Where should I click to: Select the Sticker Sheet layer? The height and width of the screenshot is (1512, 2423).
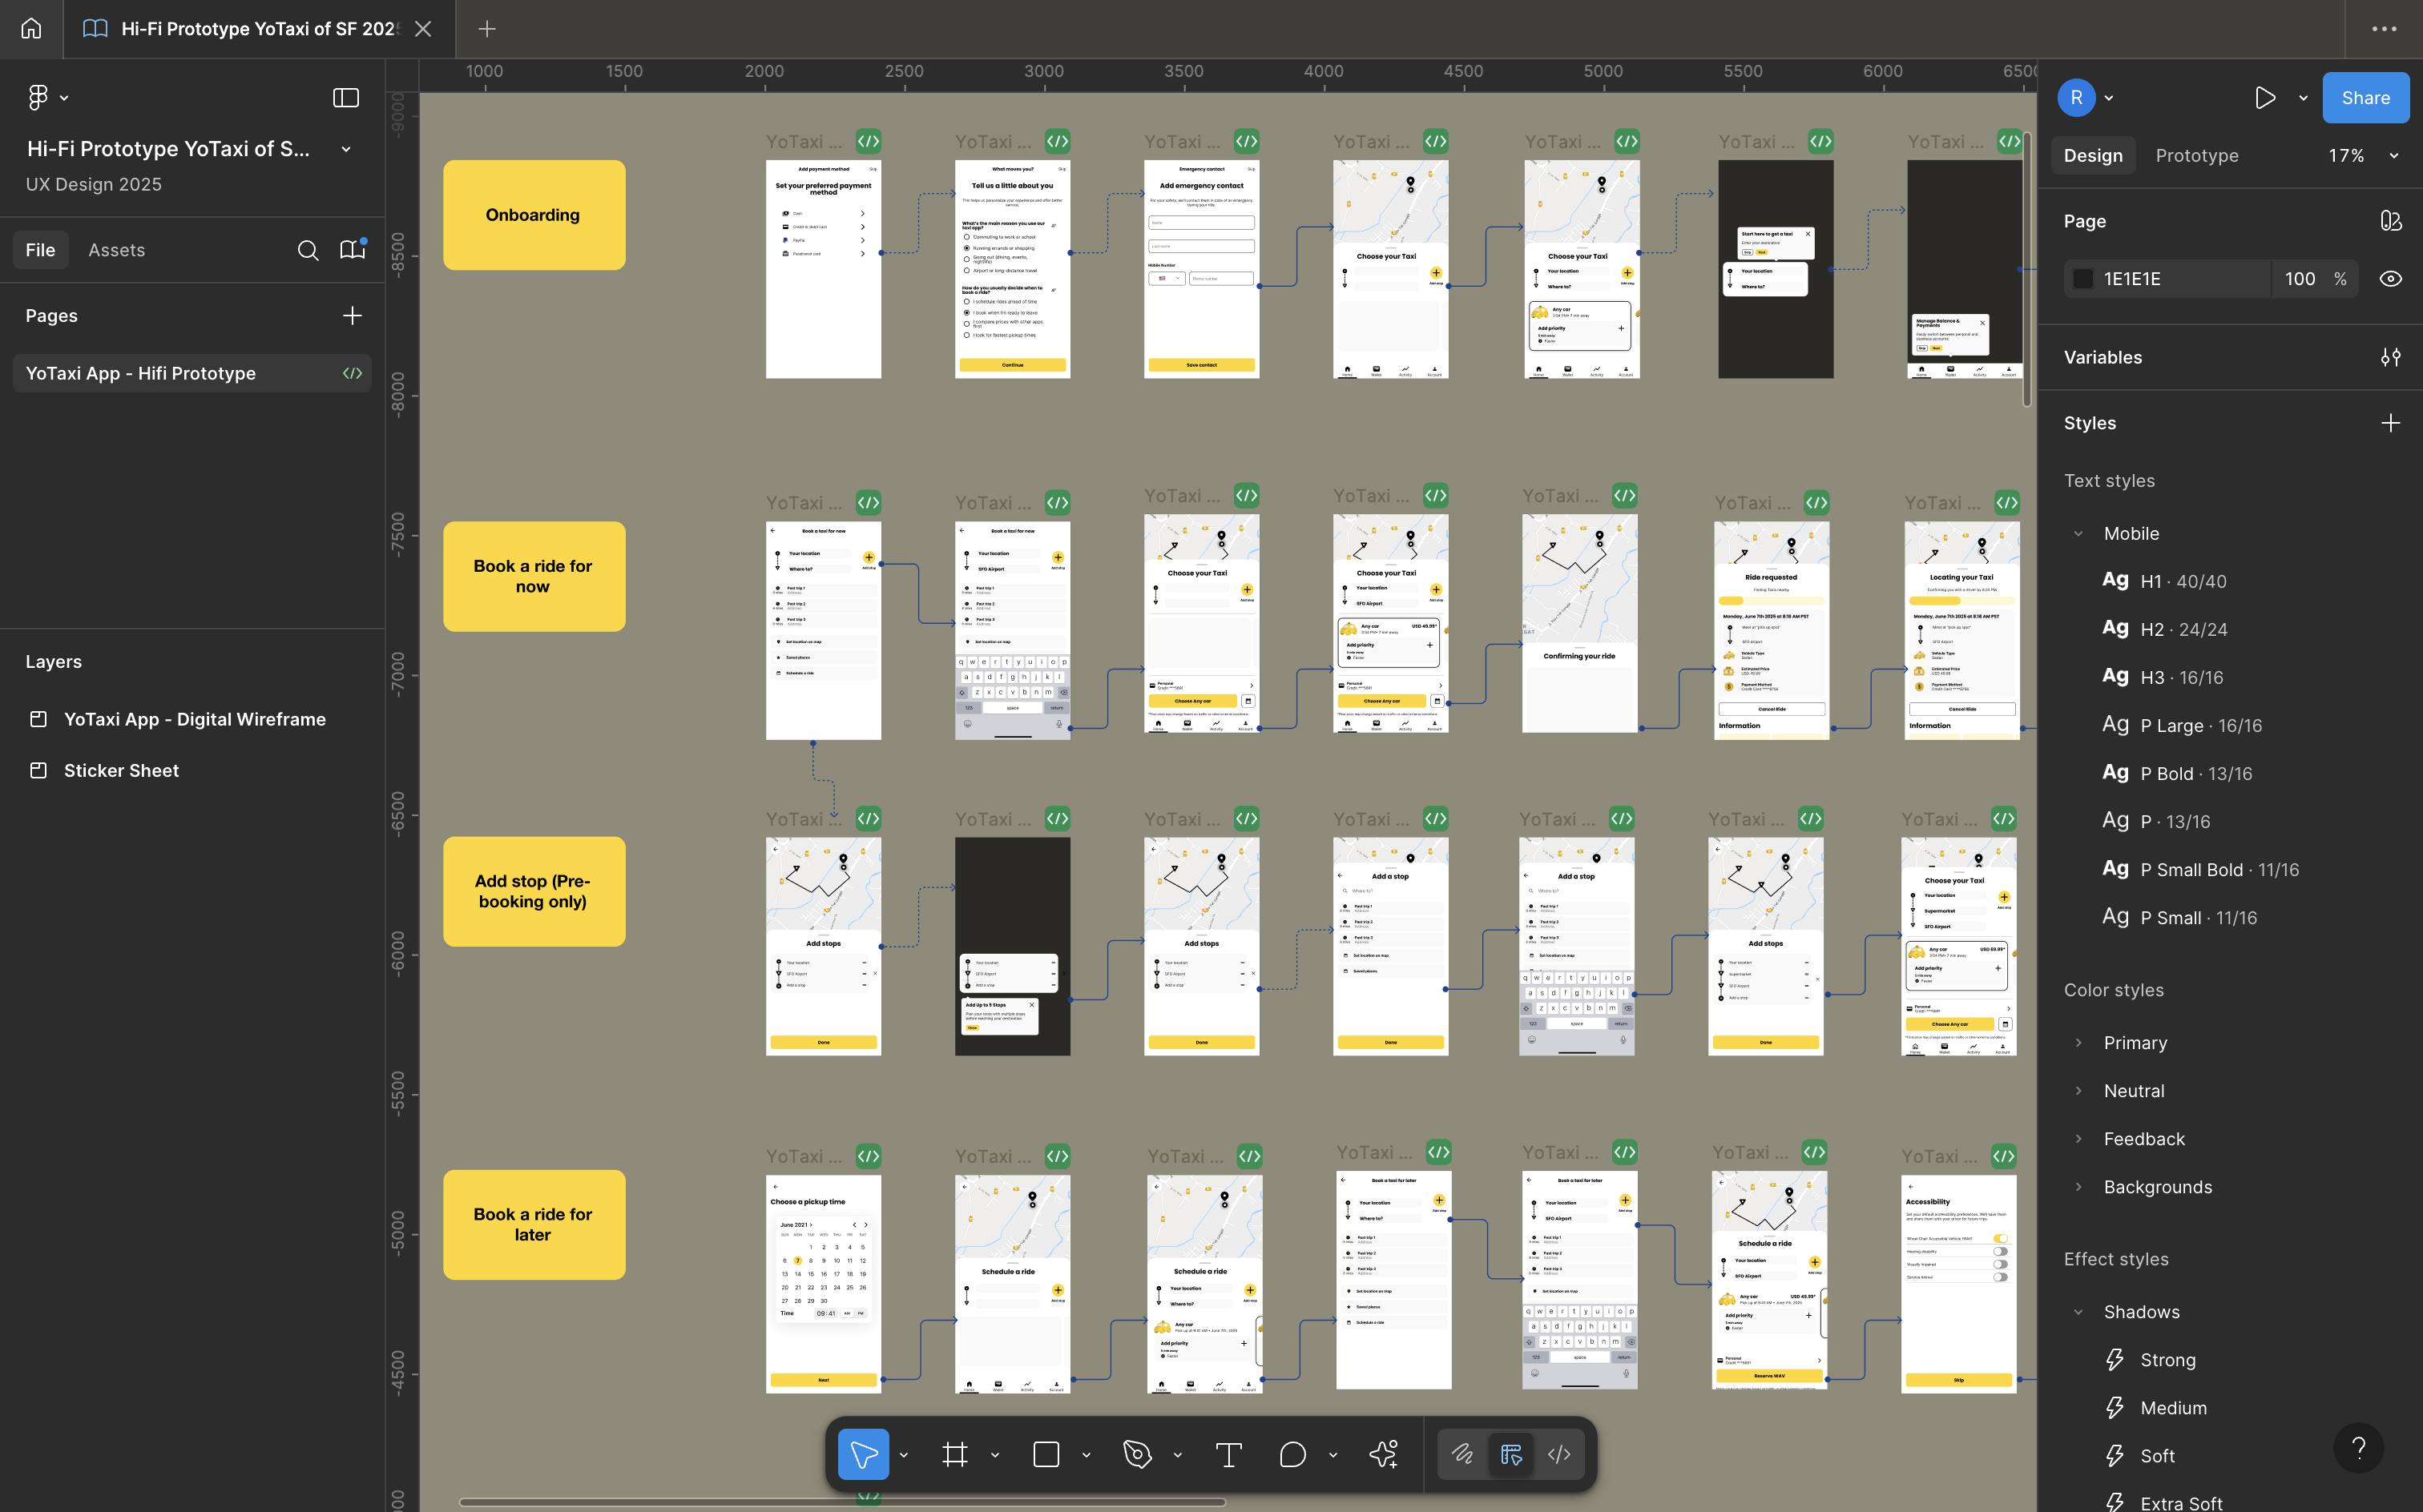(121, 770)
